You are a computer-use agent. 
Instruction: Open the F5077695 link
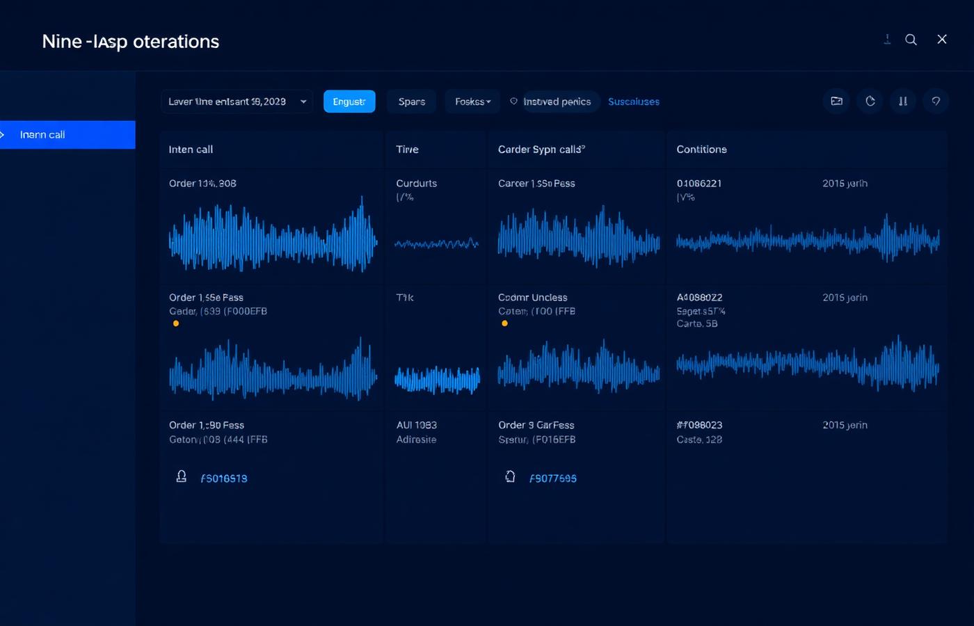click(553, 479)
